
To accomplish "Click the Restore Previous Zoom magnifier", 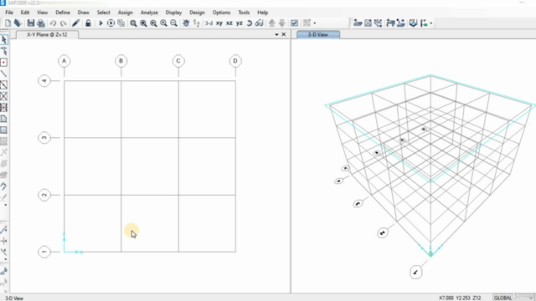I will pos(153,23).
